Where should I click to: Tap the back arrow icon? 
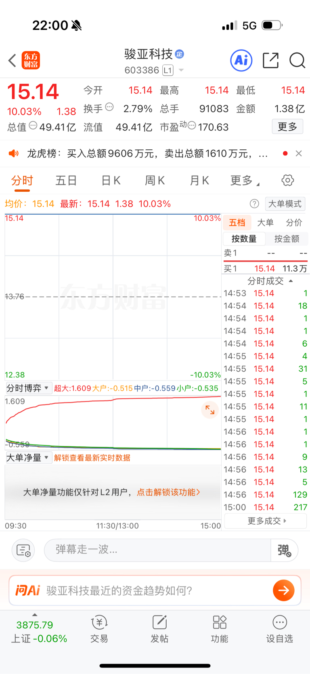point(12,61)
